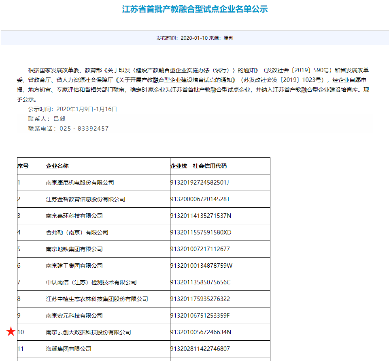Select company name 江苏金智教育信息股份有限公司
Viewport: 389px width, 361px height.
[x=86, y=199]
